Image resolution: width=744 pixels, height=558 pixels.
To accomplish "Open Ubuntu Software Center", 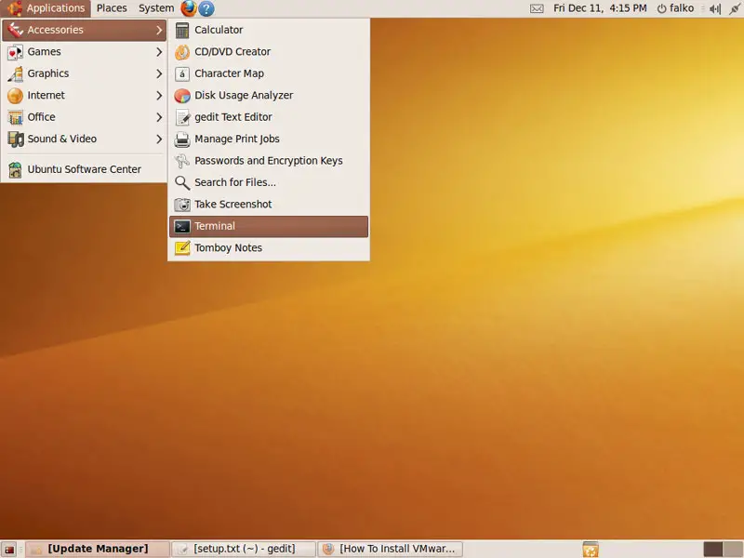I will click(85, 169).
